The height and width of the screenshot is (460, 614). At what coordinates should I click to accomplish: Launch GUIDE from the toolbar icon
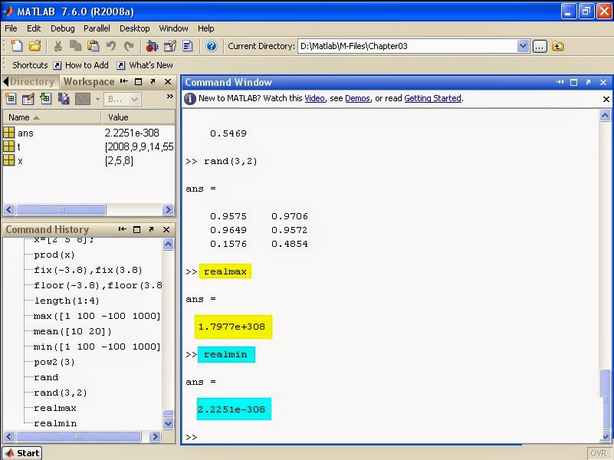pyautogui.click(x=170, y=48)
